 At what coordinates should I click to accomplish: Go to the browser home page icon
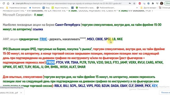pos(8,3)
